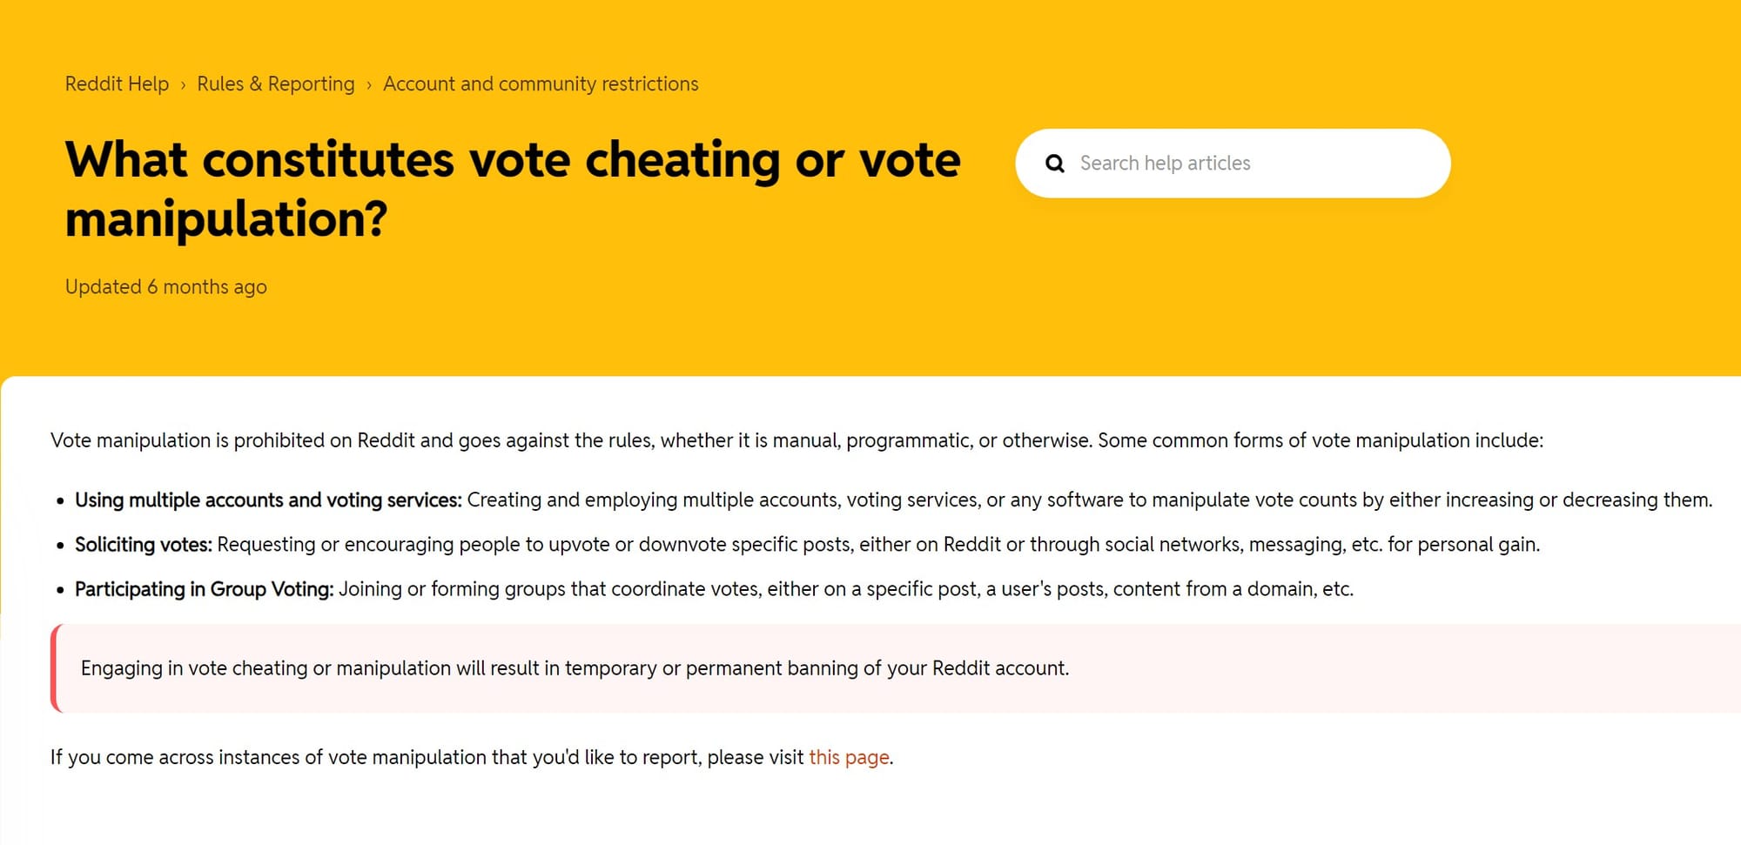Click the search magnifier icon
Screen dimensions: 1741x845
click(1054, 164)
